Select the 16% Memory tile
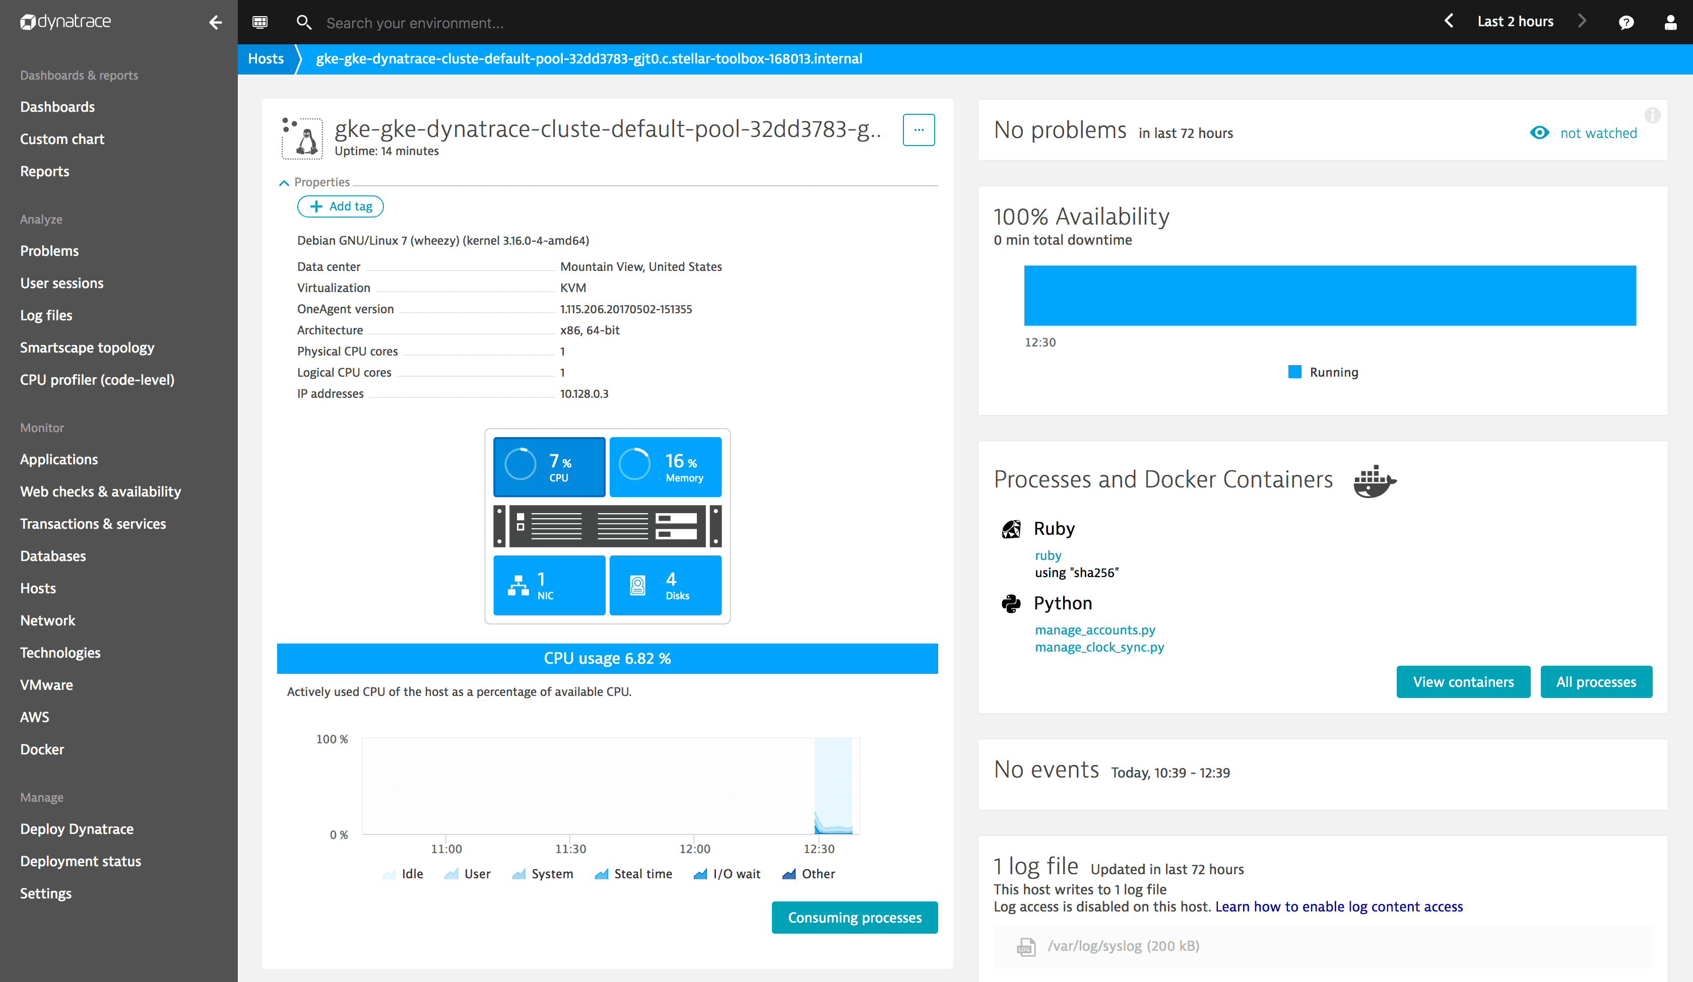This screenshot has width=1693, height=982. [665, 467]
